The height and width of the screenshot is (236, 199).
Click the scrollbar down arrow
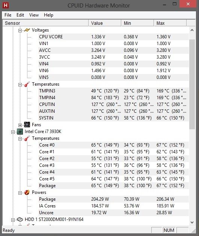point(192,222)
